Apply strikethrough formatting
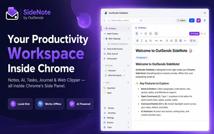Screen dimensions: 214x134 click(x=150, y=41)
